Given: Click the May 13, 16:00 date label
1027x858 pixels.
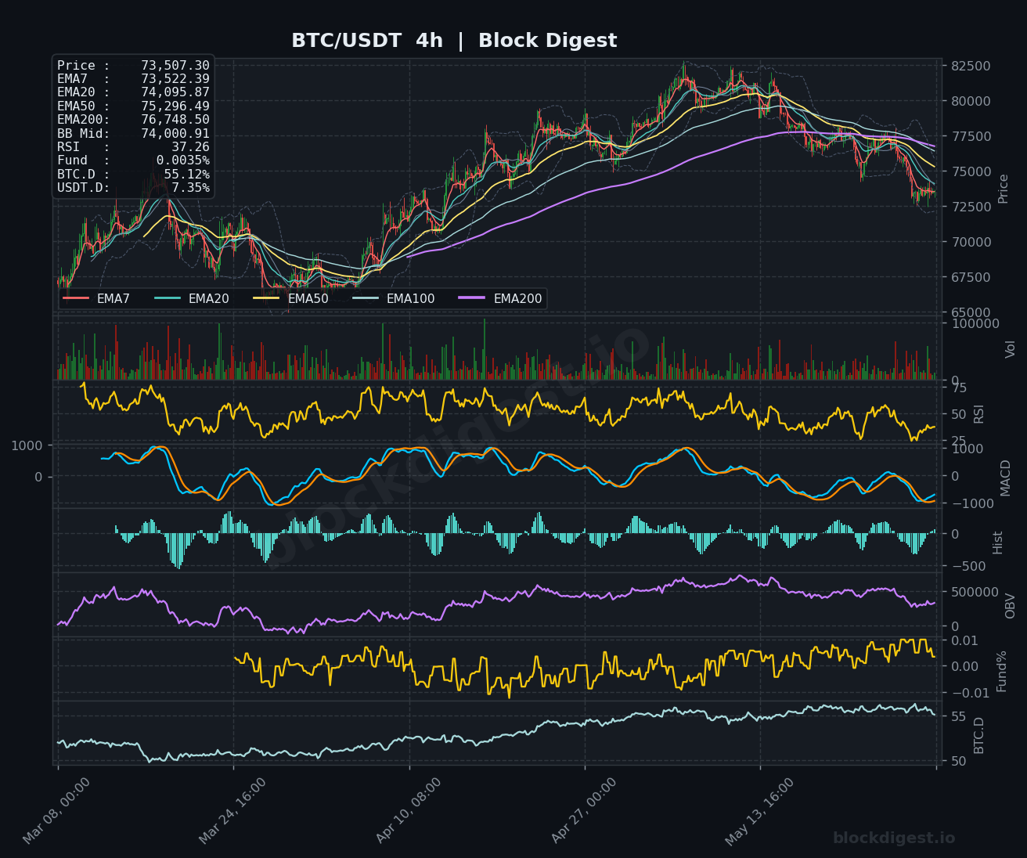Looking at the screenshot, I should click(760, 811).
